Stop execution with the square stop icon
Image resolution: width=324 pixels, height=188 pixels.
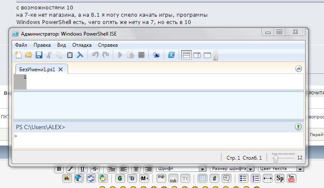pyautogui.click(x=141, y=55)
